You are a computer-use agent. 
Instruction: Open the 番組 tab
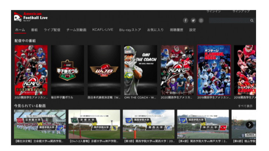tap(34, 30)
